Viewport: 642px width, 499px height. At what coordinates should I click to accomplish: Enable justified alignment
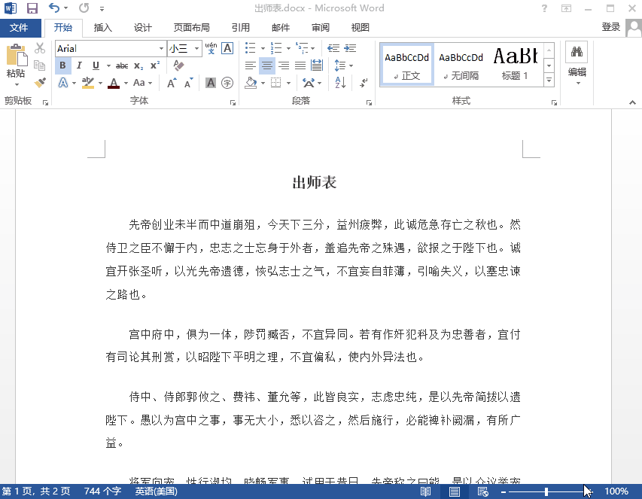[300, 65]
